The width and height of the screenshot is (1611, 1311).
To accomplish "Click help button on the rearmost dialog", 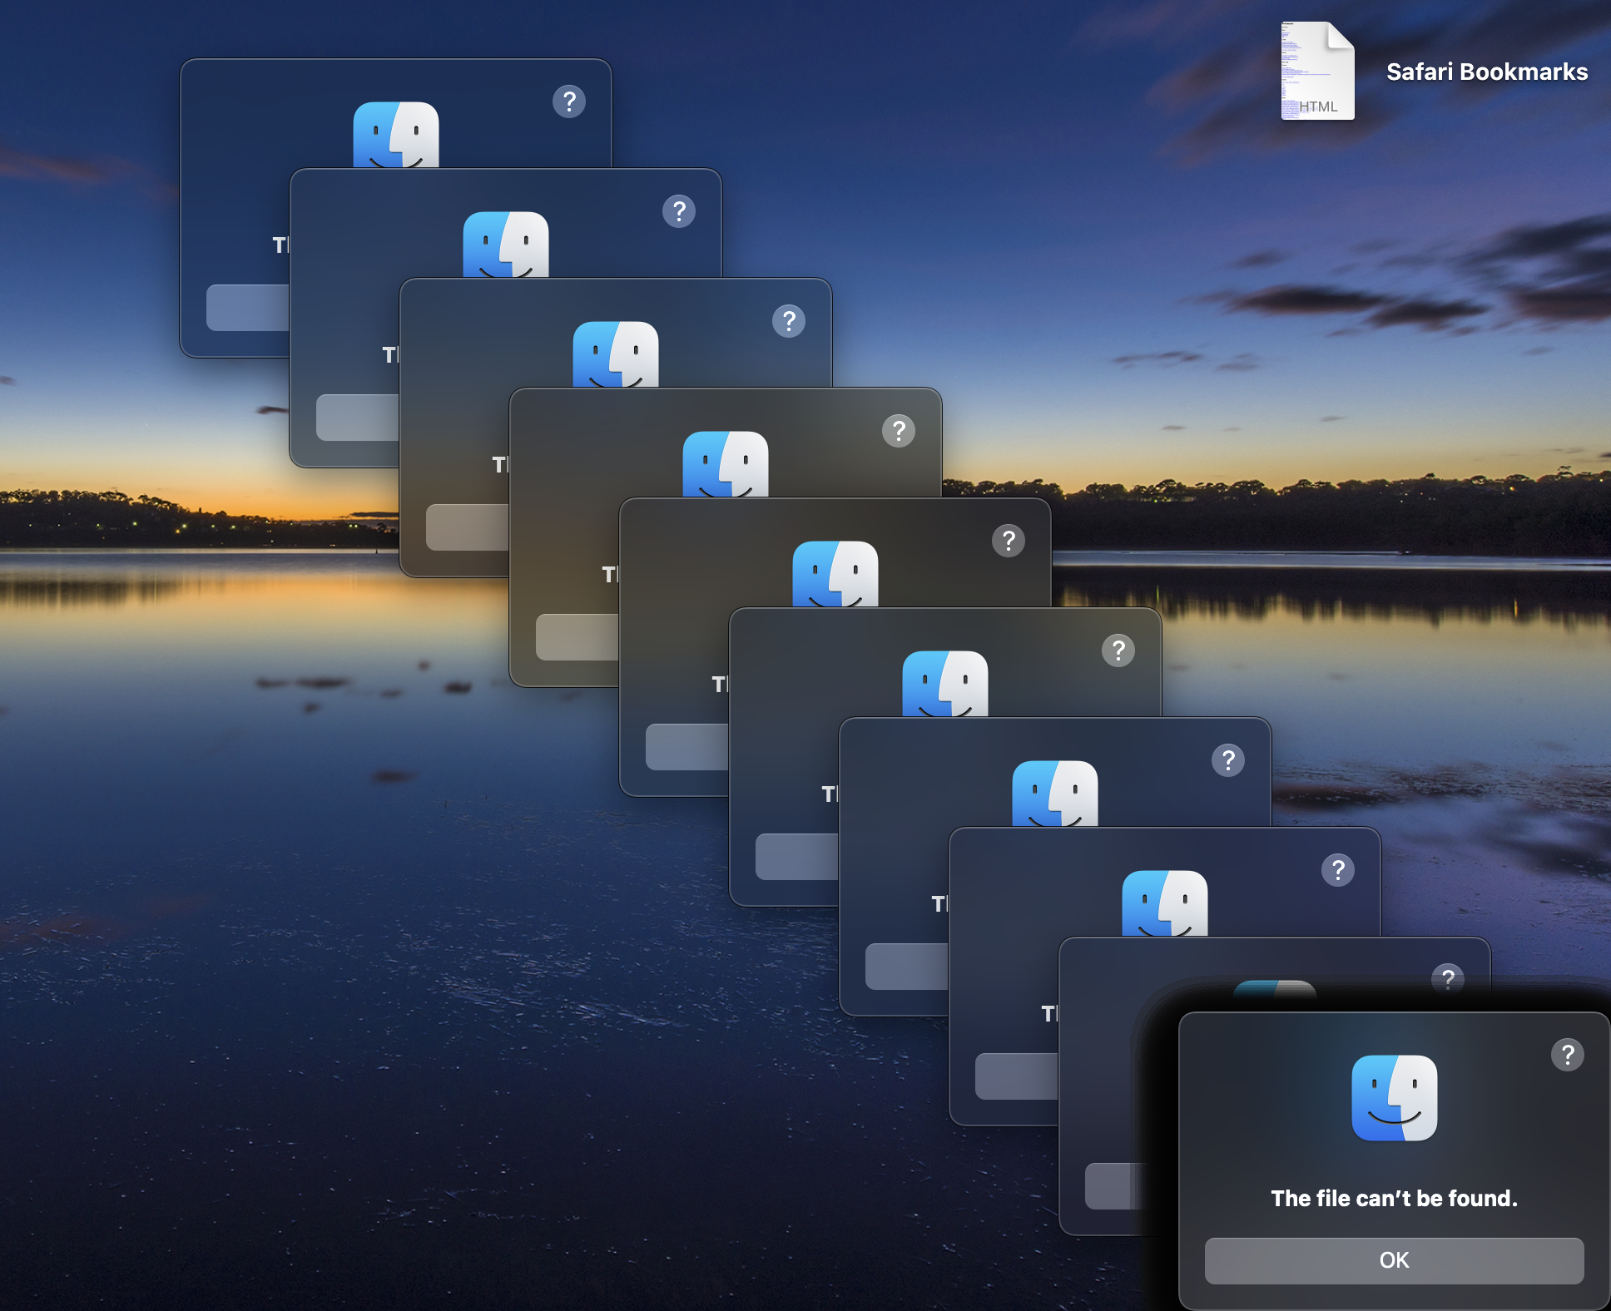I will click(x=569, y=101).
